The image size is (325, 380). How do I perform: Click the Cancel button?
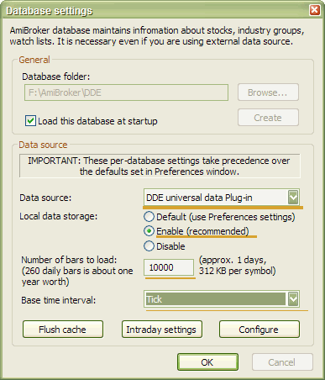[x=282, y=362]
